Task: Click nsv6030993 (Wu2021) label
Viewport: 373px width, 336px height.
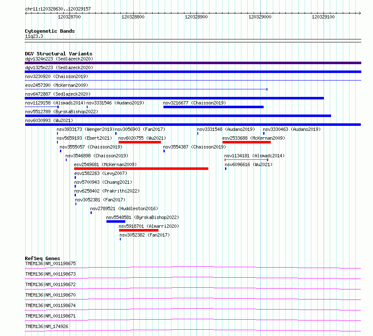Action: point(49,120)
